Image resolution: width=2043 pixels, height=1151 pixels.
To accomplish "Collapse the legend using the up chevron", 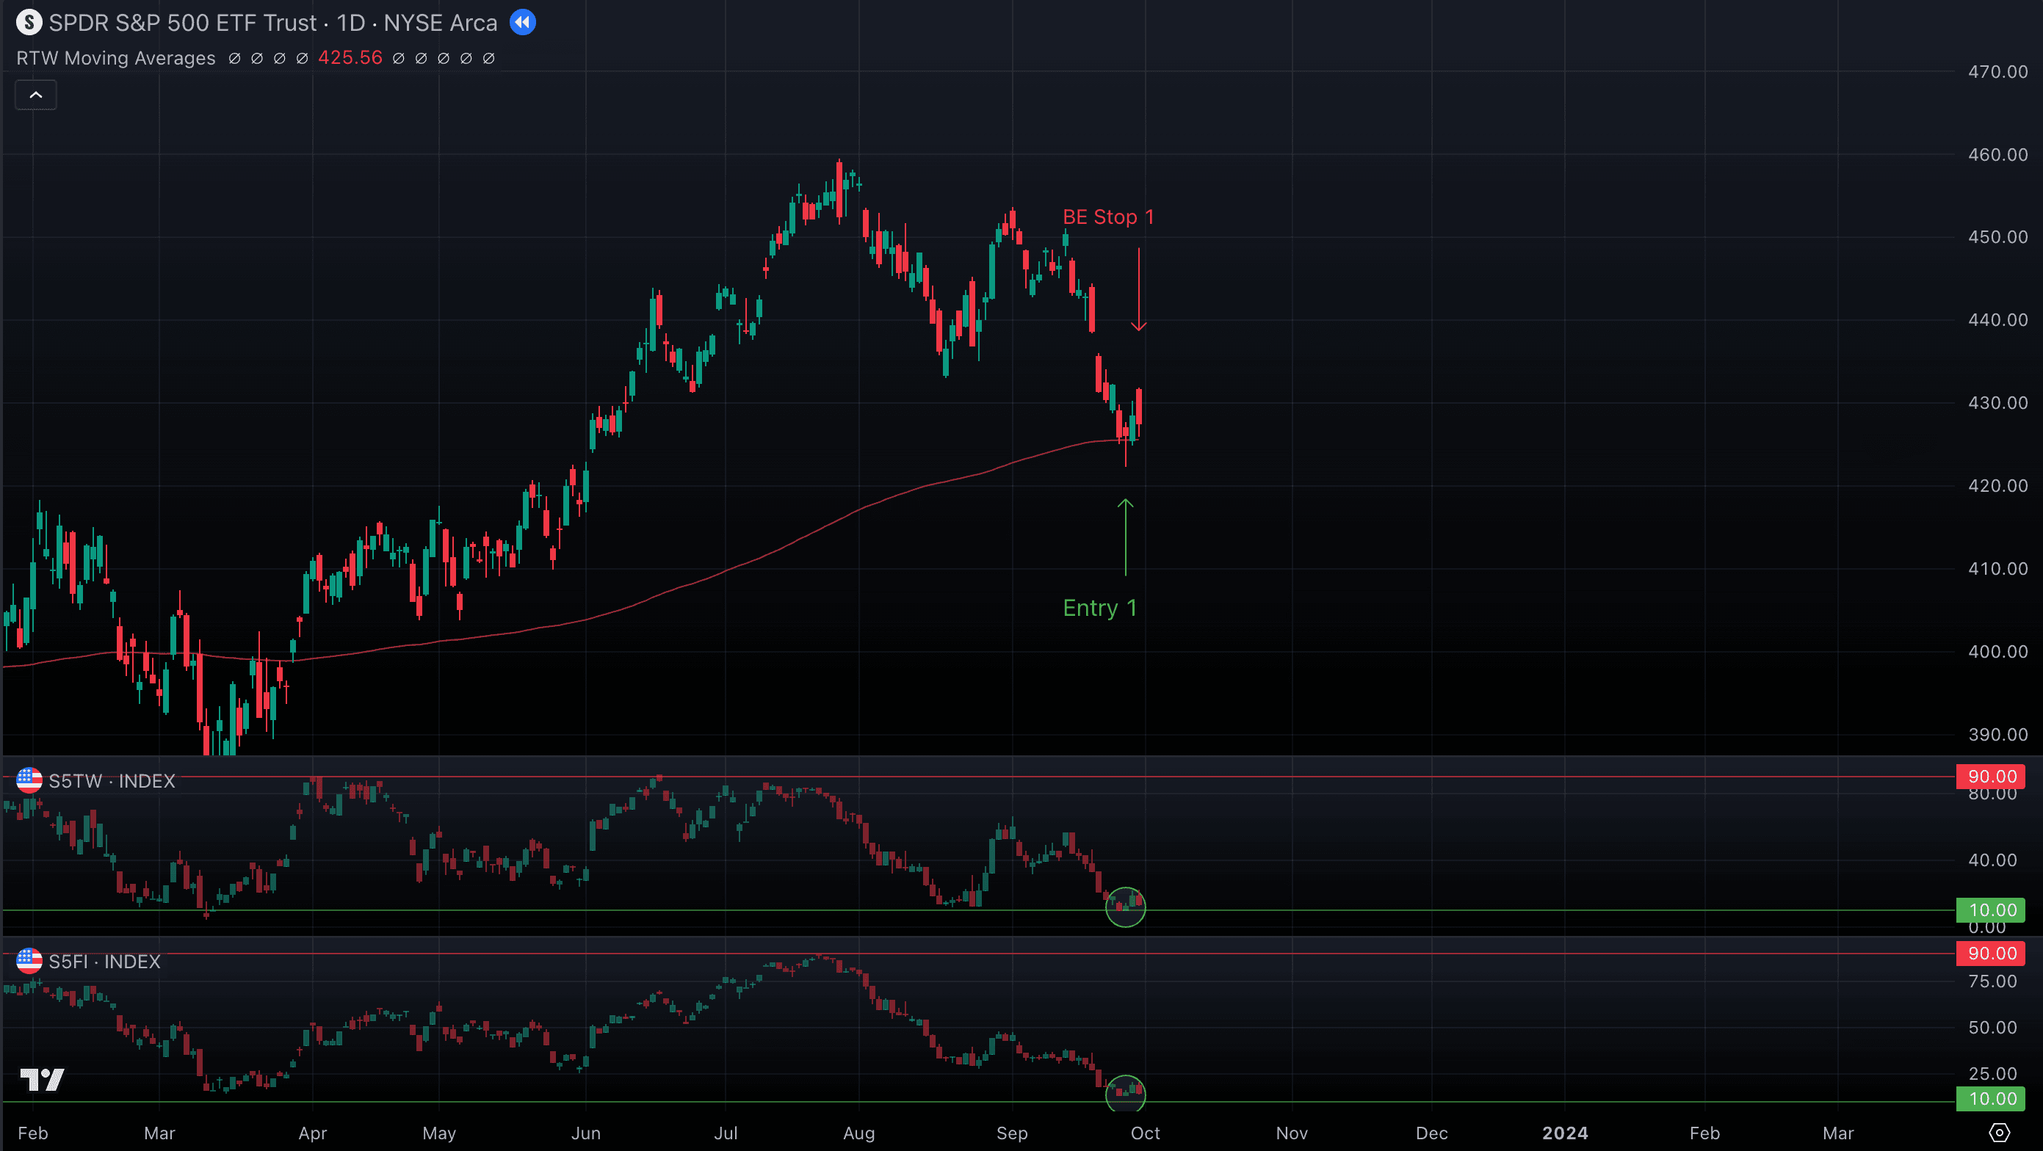I will [x=36, y=95].
